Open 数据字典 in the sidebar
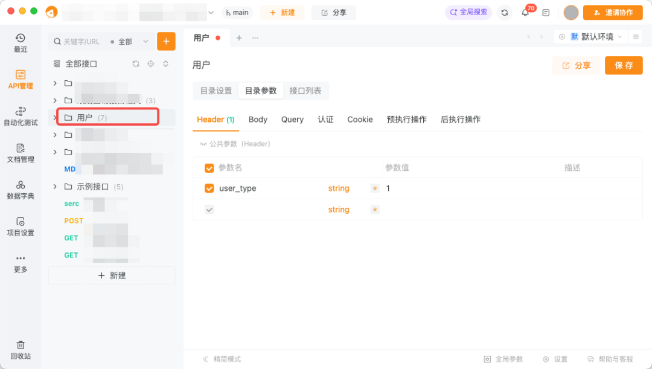Image resolution: width=652 pixels, height=369 pixels. coord(21,190)
